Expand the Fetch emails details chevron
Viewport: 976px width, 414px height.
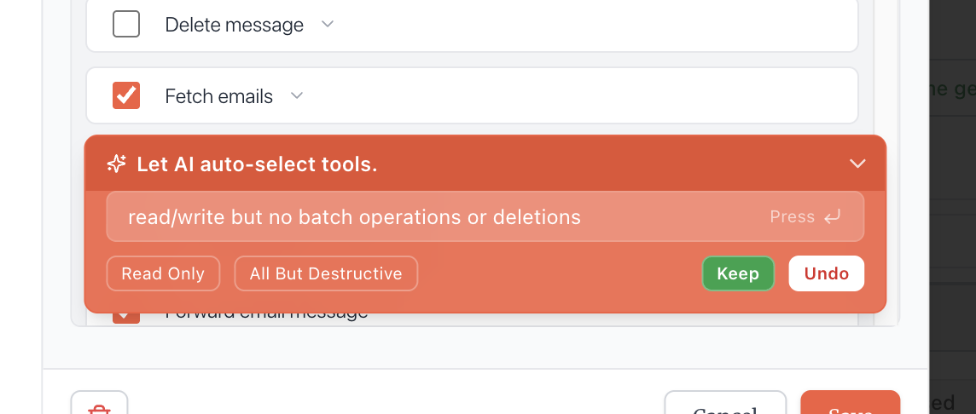coord(297,96)
